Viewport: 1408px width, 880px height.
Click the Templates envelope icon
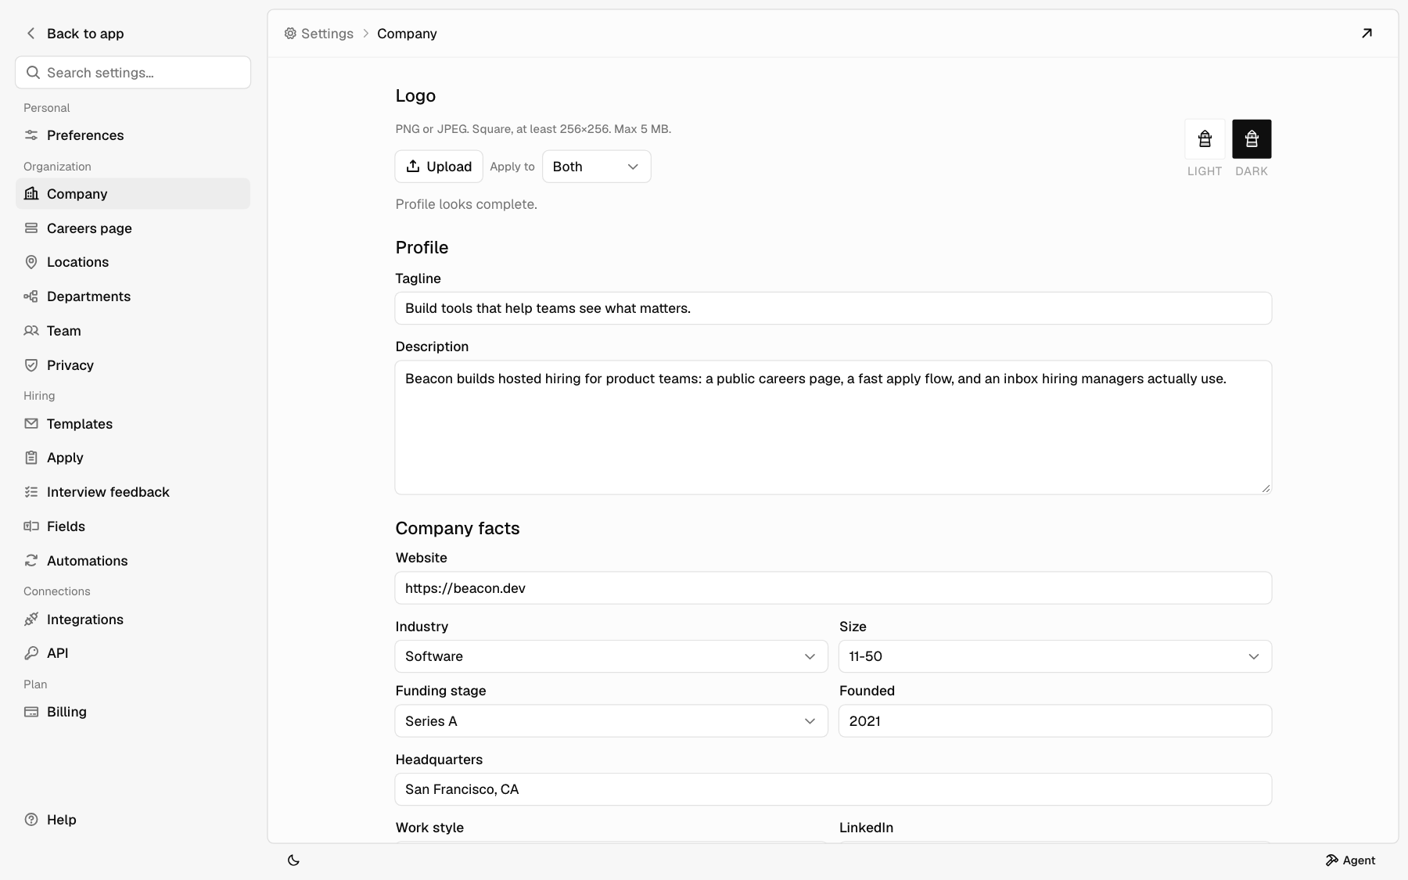click(x=31, y=424)
